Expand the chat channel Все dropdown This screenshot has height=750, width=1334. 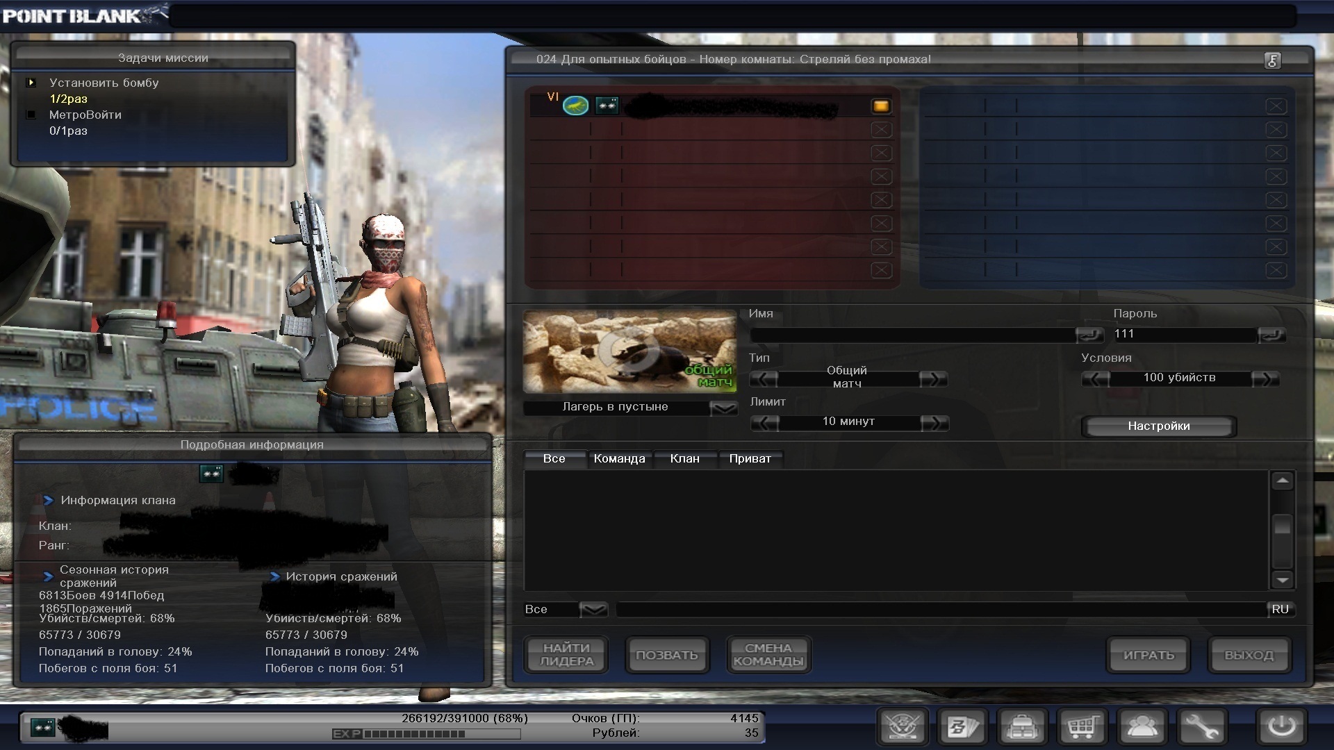593,610
